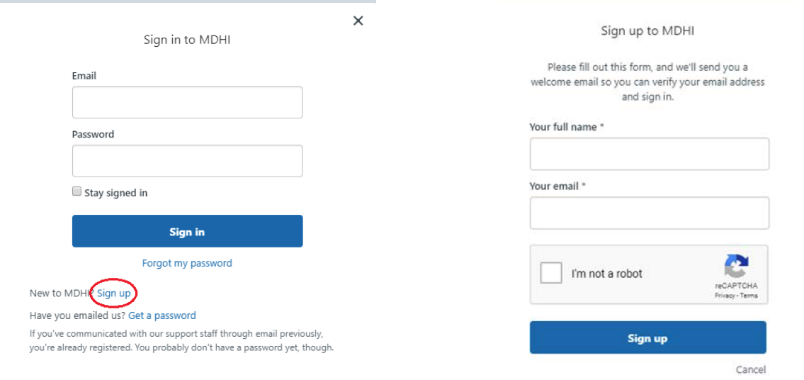Select the Your full name text box
This screenshot has height=380, width=804.
click(649, 154)
